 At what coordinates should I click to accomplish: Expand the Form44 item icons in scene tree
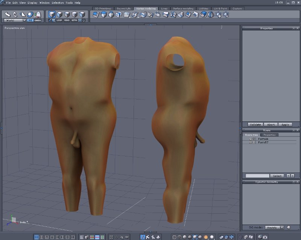[x=252, y=139]
